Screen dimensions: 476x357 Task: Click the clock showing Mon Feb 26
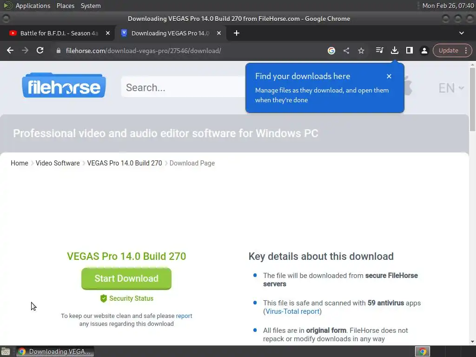click(x=448, y=6)
